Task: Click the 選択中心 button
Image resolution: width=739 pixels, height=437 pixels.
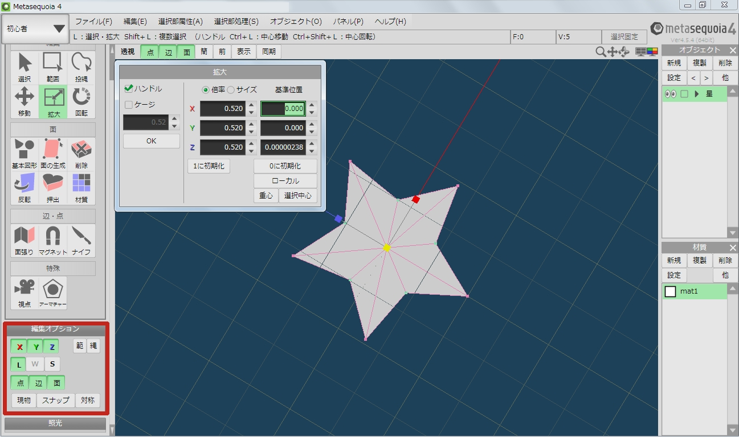Action: 298,196
